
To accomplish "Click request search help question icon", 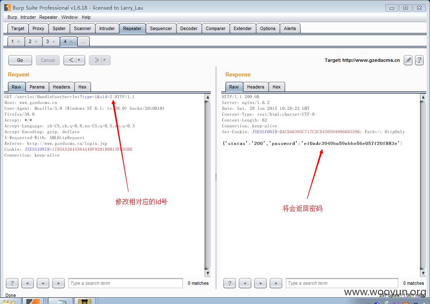I will pos(12,283).
